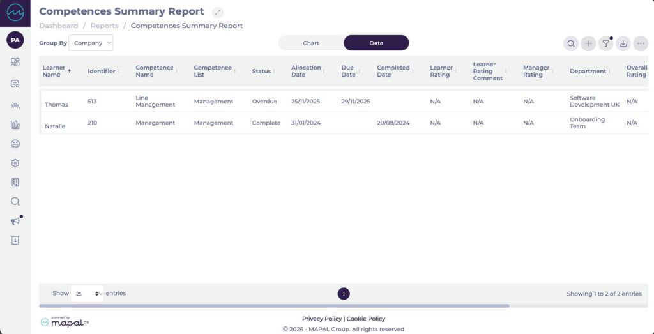This screenshot has height=334, width=654.
Task: Click the plus icon in the toolbar
Action: [x=588, y=43]
